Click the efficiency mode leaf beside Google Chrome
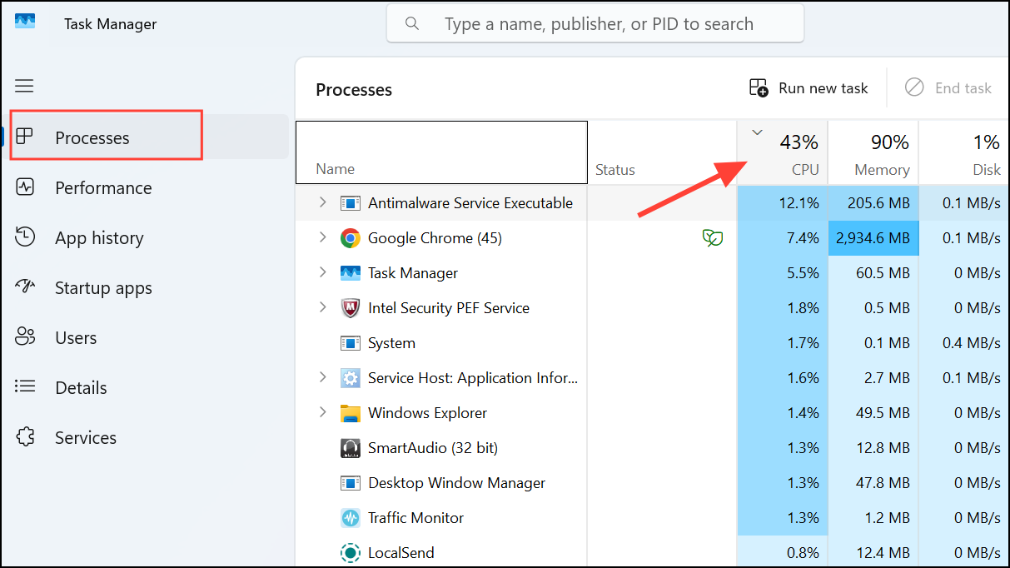1010x568 pixels. tap(712, 238)
